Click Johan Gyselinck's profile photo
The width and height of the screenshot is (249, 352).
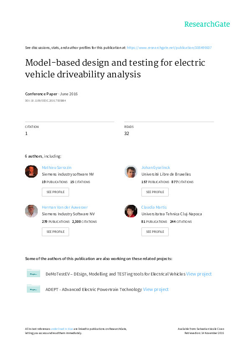pos(131,171)
